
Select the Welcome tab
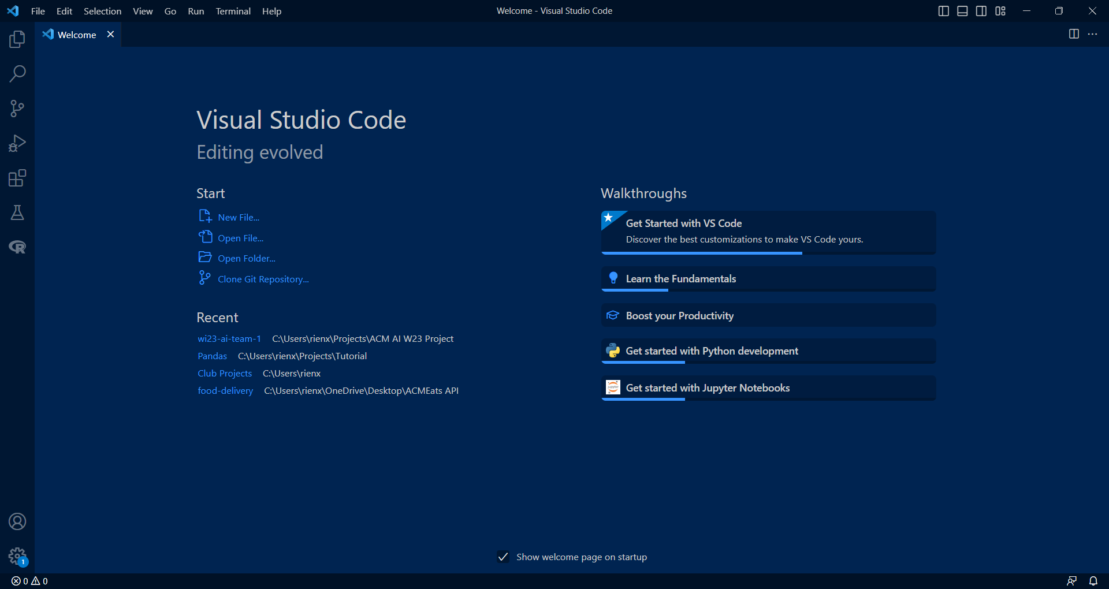click(x=77, y=35)
